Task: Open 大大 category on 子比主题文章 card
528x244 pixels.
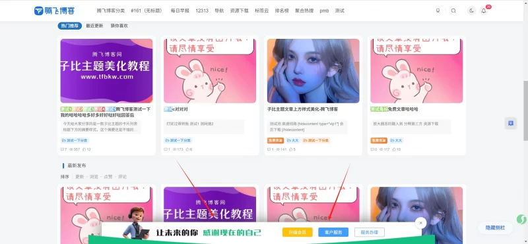Action: point(293,141)
